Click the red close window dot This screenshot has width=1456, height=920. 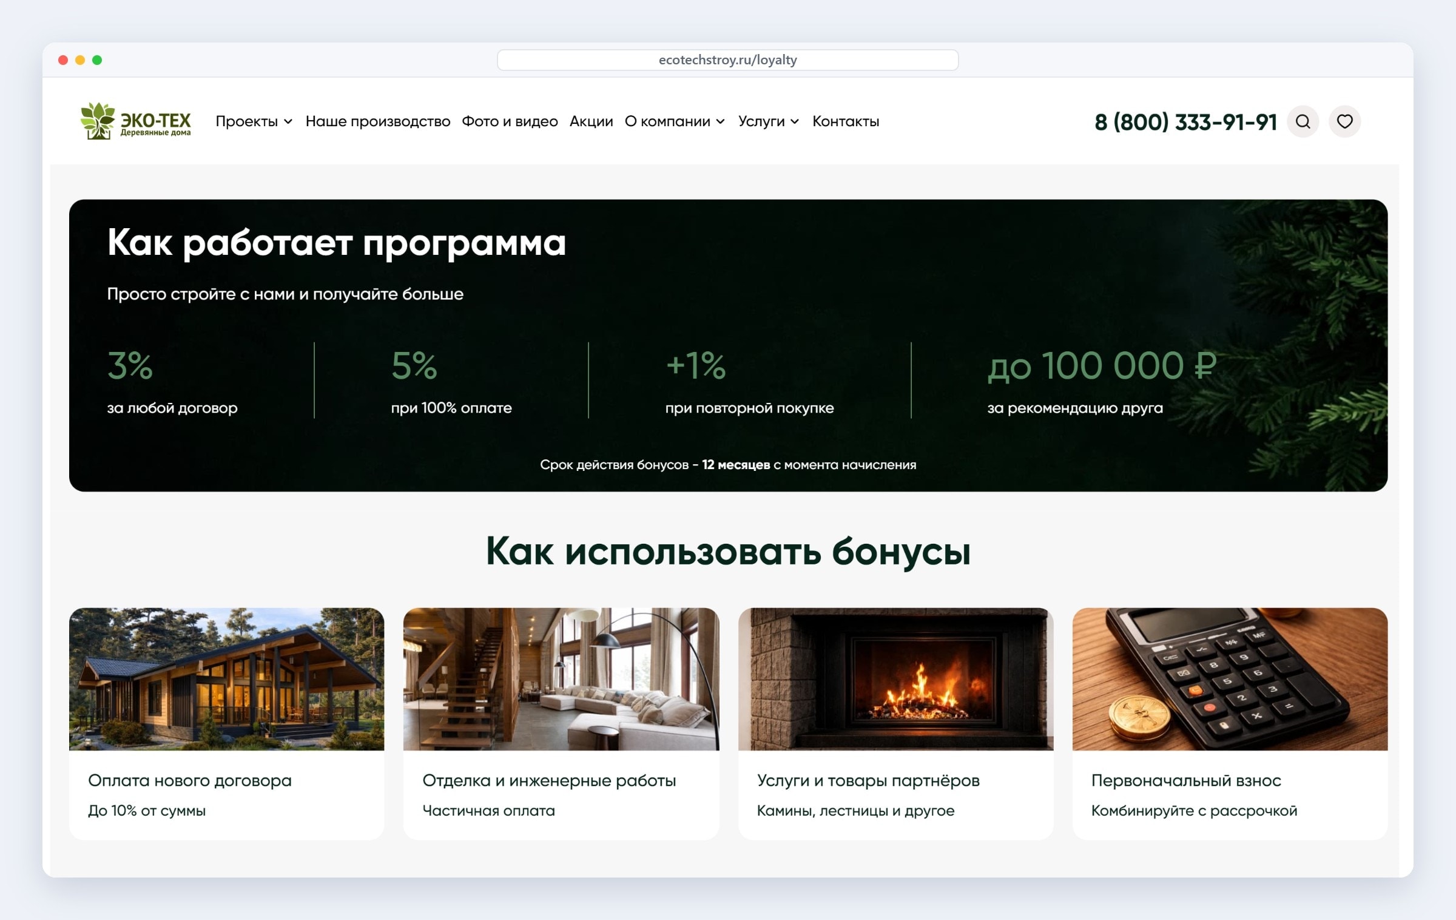63,60
